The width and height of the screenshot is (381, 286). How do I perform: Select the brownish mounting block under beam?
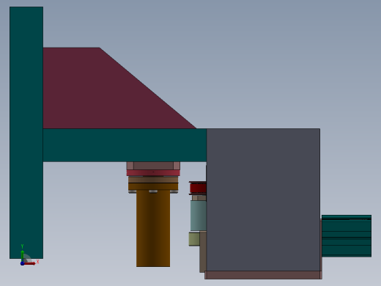click(153, 166)
